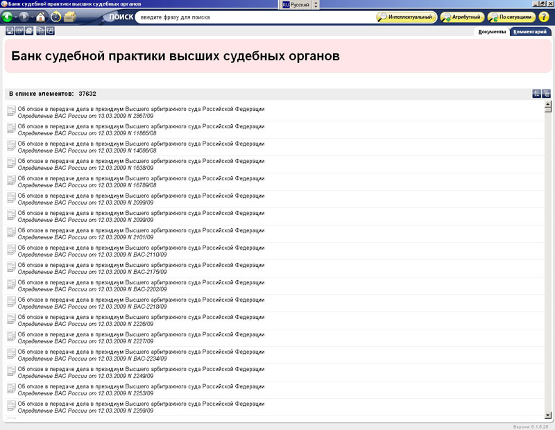Viewport: 555px width, 430px height.
Task: Switch to the Комментарий tab
Action: pos(531,31)
